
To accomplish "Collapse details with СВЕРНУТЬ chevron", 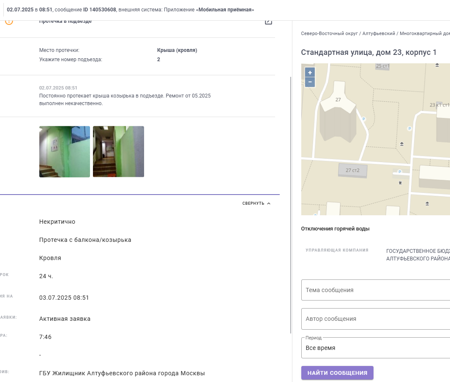I will (256, 203).
